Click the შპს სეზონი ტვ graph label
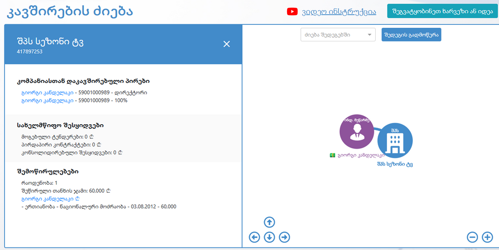 (395, 164)
